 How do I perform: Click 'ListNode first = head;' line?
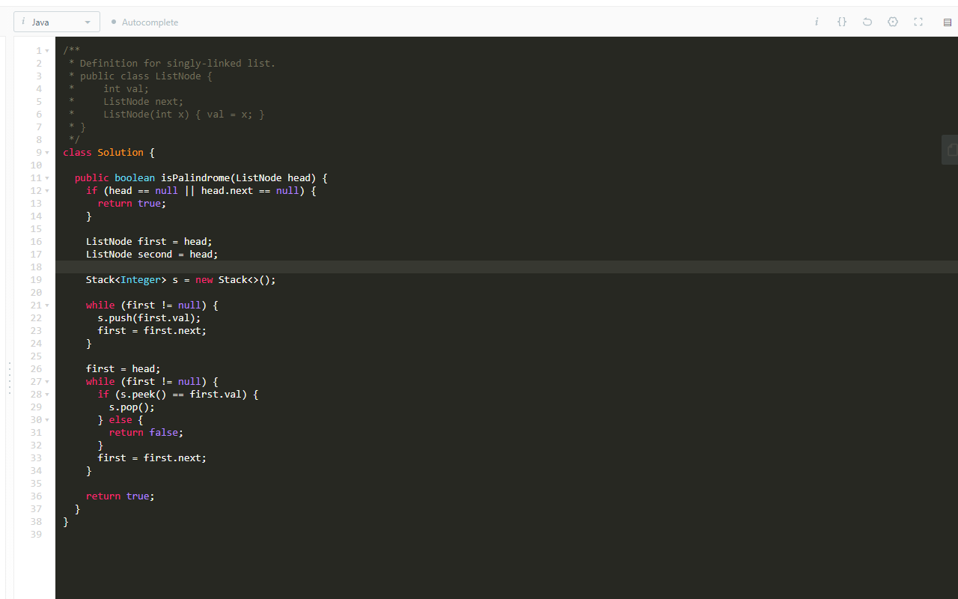[149, 241]
